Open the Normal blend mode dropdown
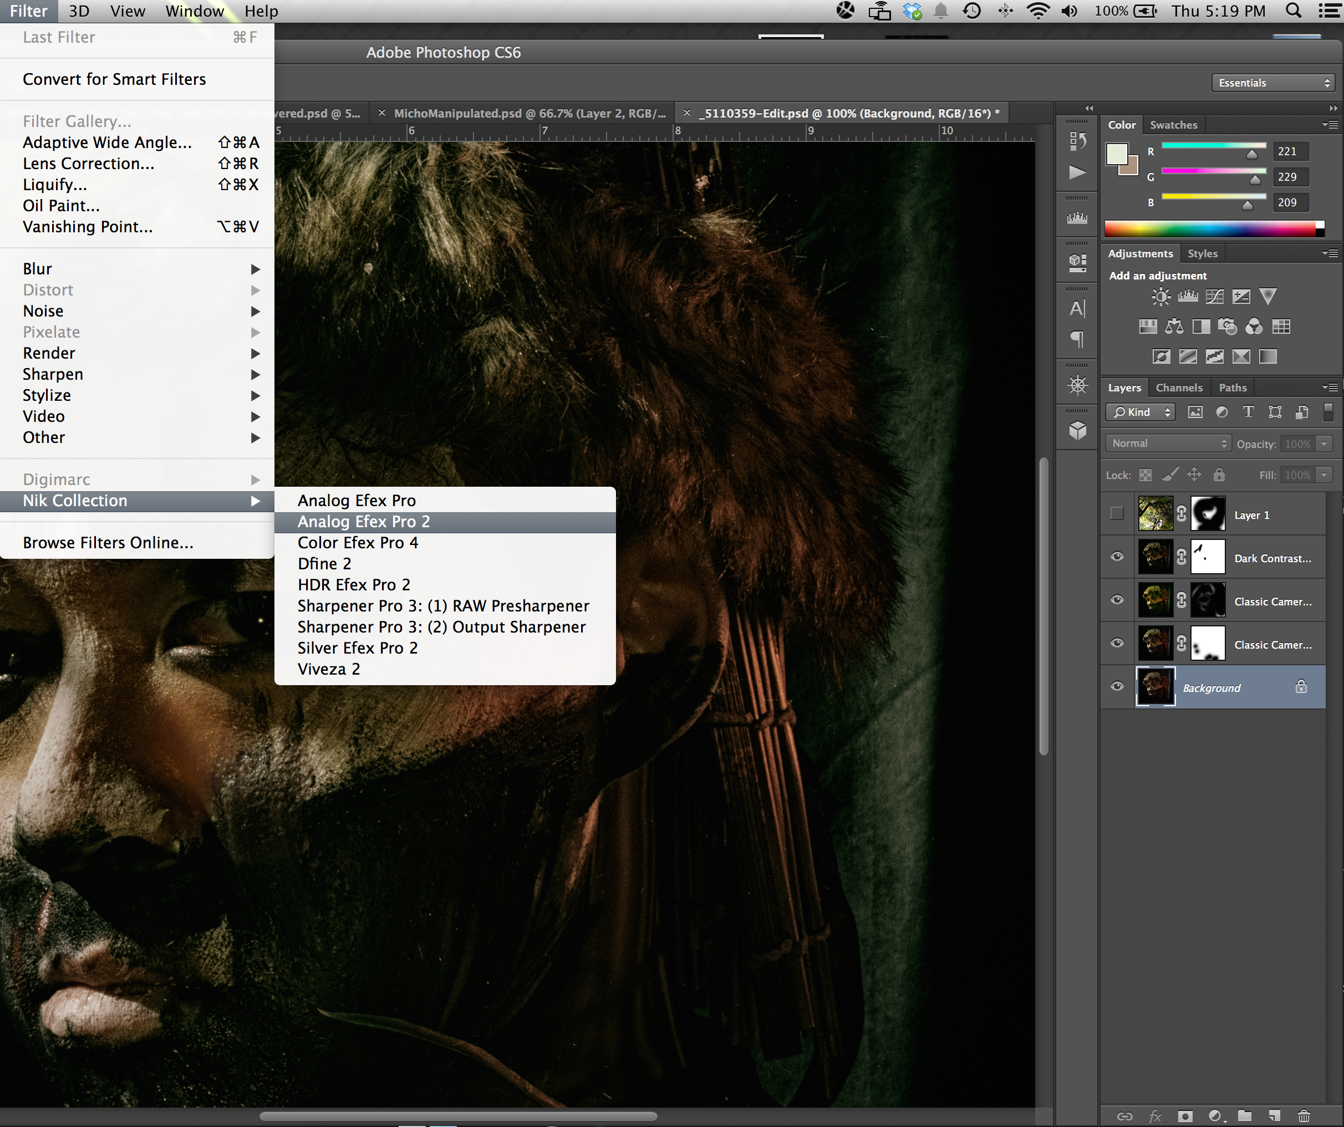Screen dimensions: 1344x1127 point(1168,443)
